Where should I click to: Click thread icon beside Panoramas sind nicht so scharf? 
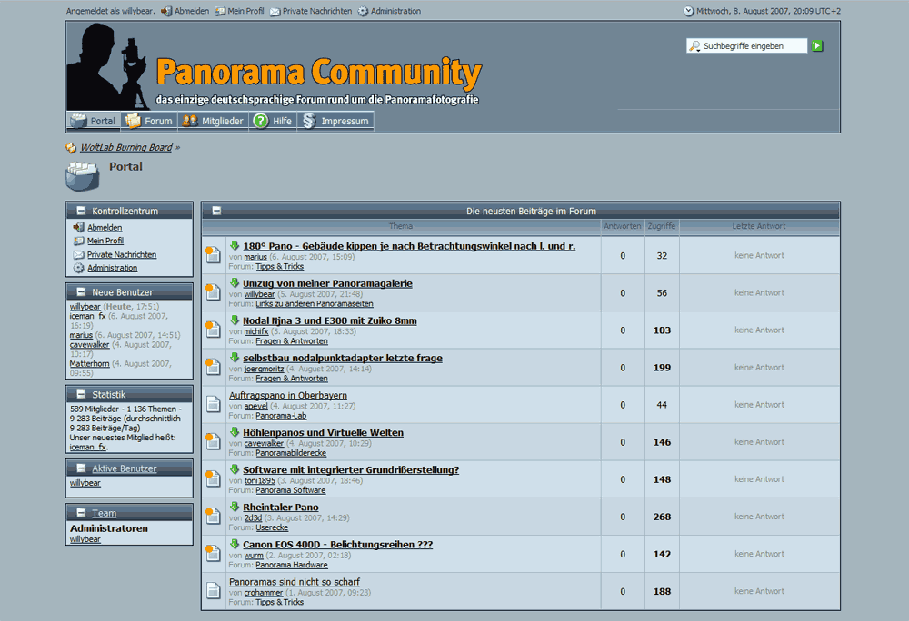tap(213, 590)
